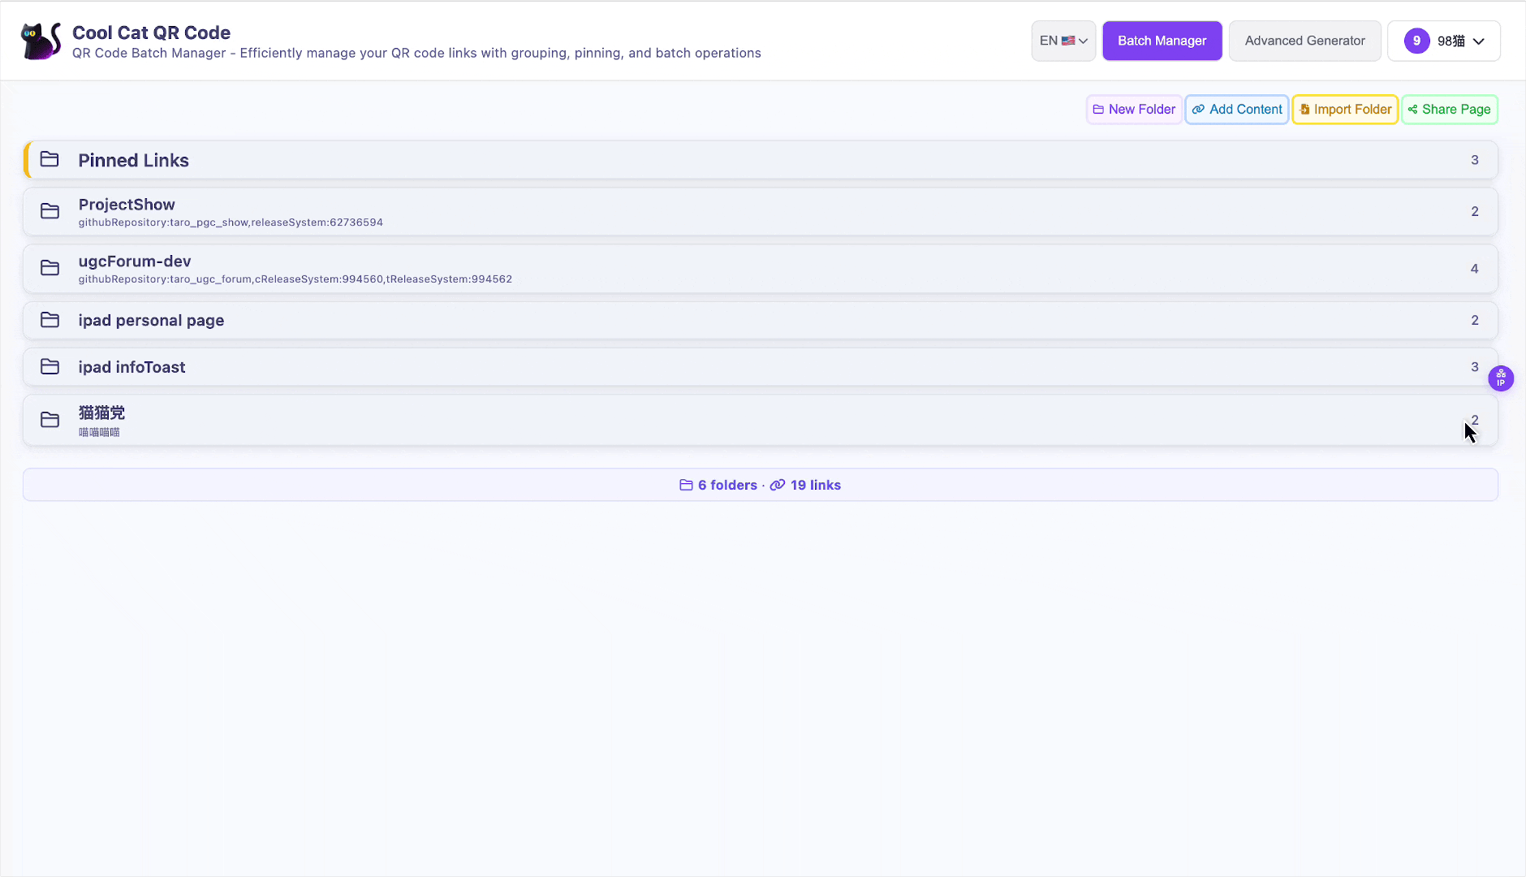Open the 98猫 user account menu

click(x=1460, y=41)
